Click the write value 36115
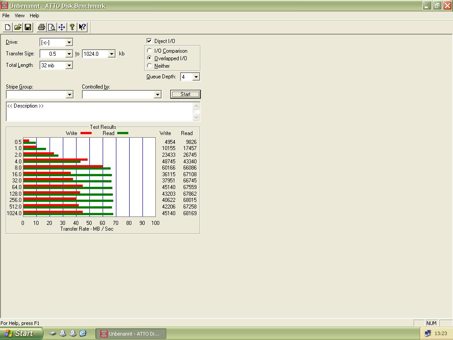453x340 pixels. pyautogui.click(x=169, y=174)
